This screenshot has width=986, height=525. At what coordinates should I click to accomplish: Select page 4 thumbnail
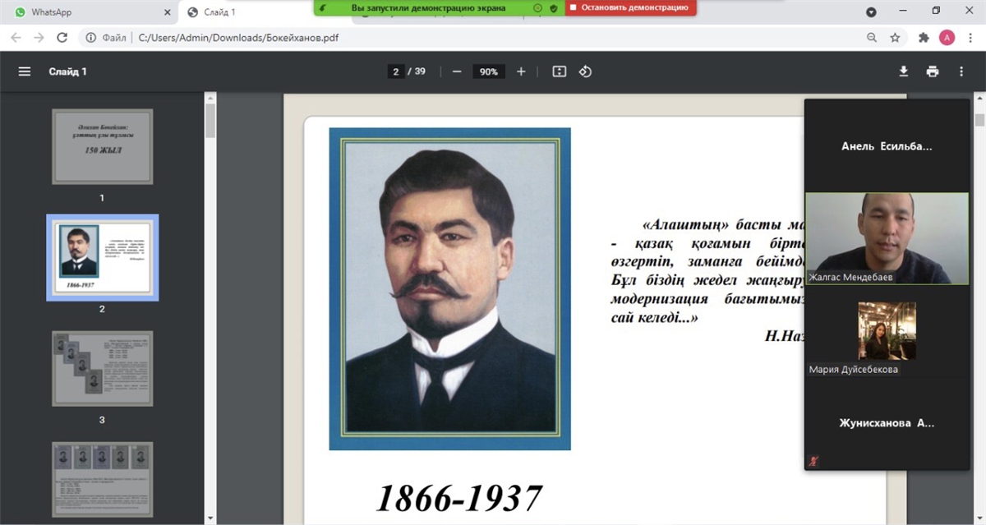pos(102,480)
